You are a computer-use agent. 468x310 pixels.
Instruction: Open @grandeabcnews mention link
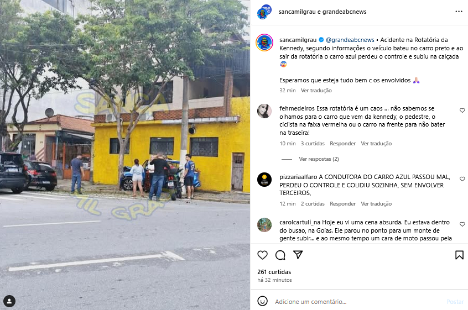tap(350, 40)
